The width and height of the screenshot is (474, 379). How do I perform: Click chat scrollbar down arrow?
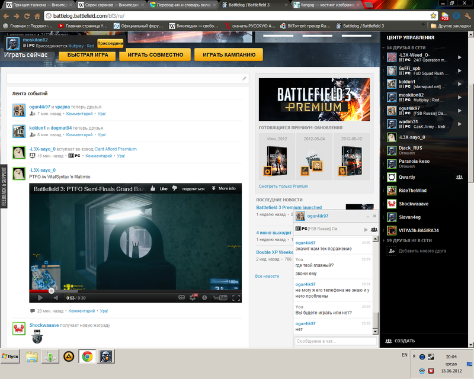375,332
